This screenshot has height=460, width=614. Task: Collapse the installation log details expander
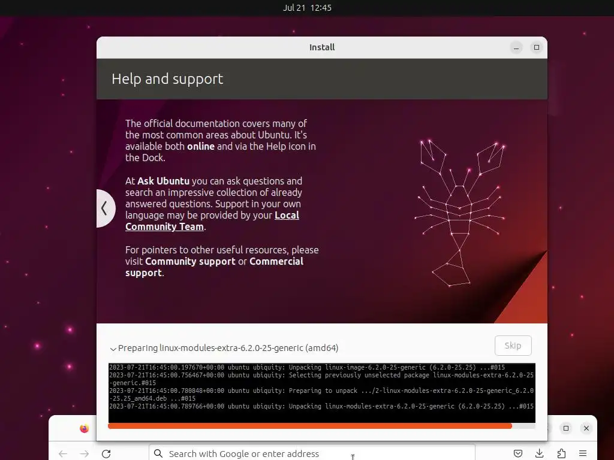[x=113, y=349]
